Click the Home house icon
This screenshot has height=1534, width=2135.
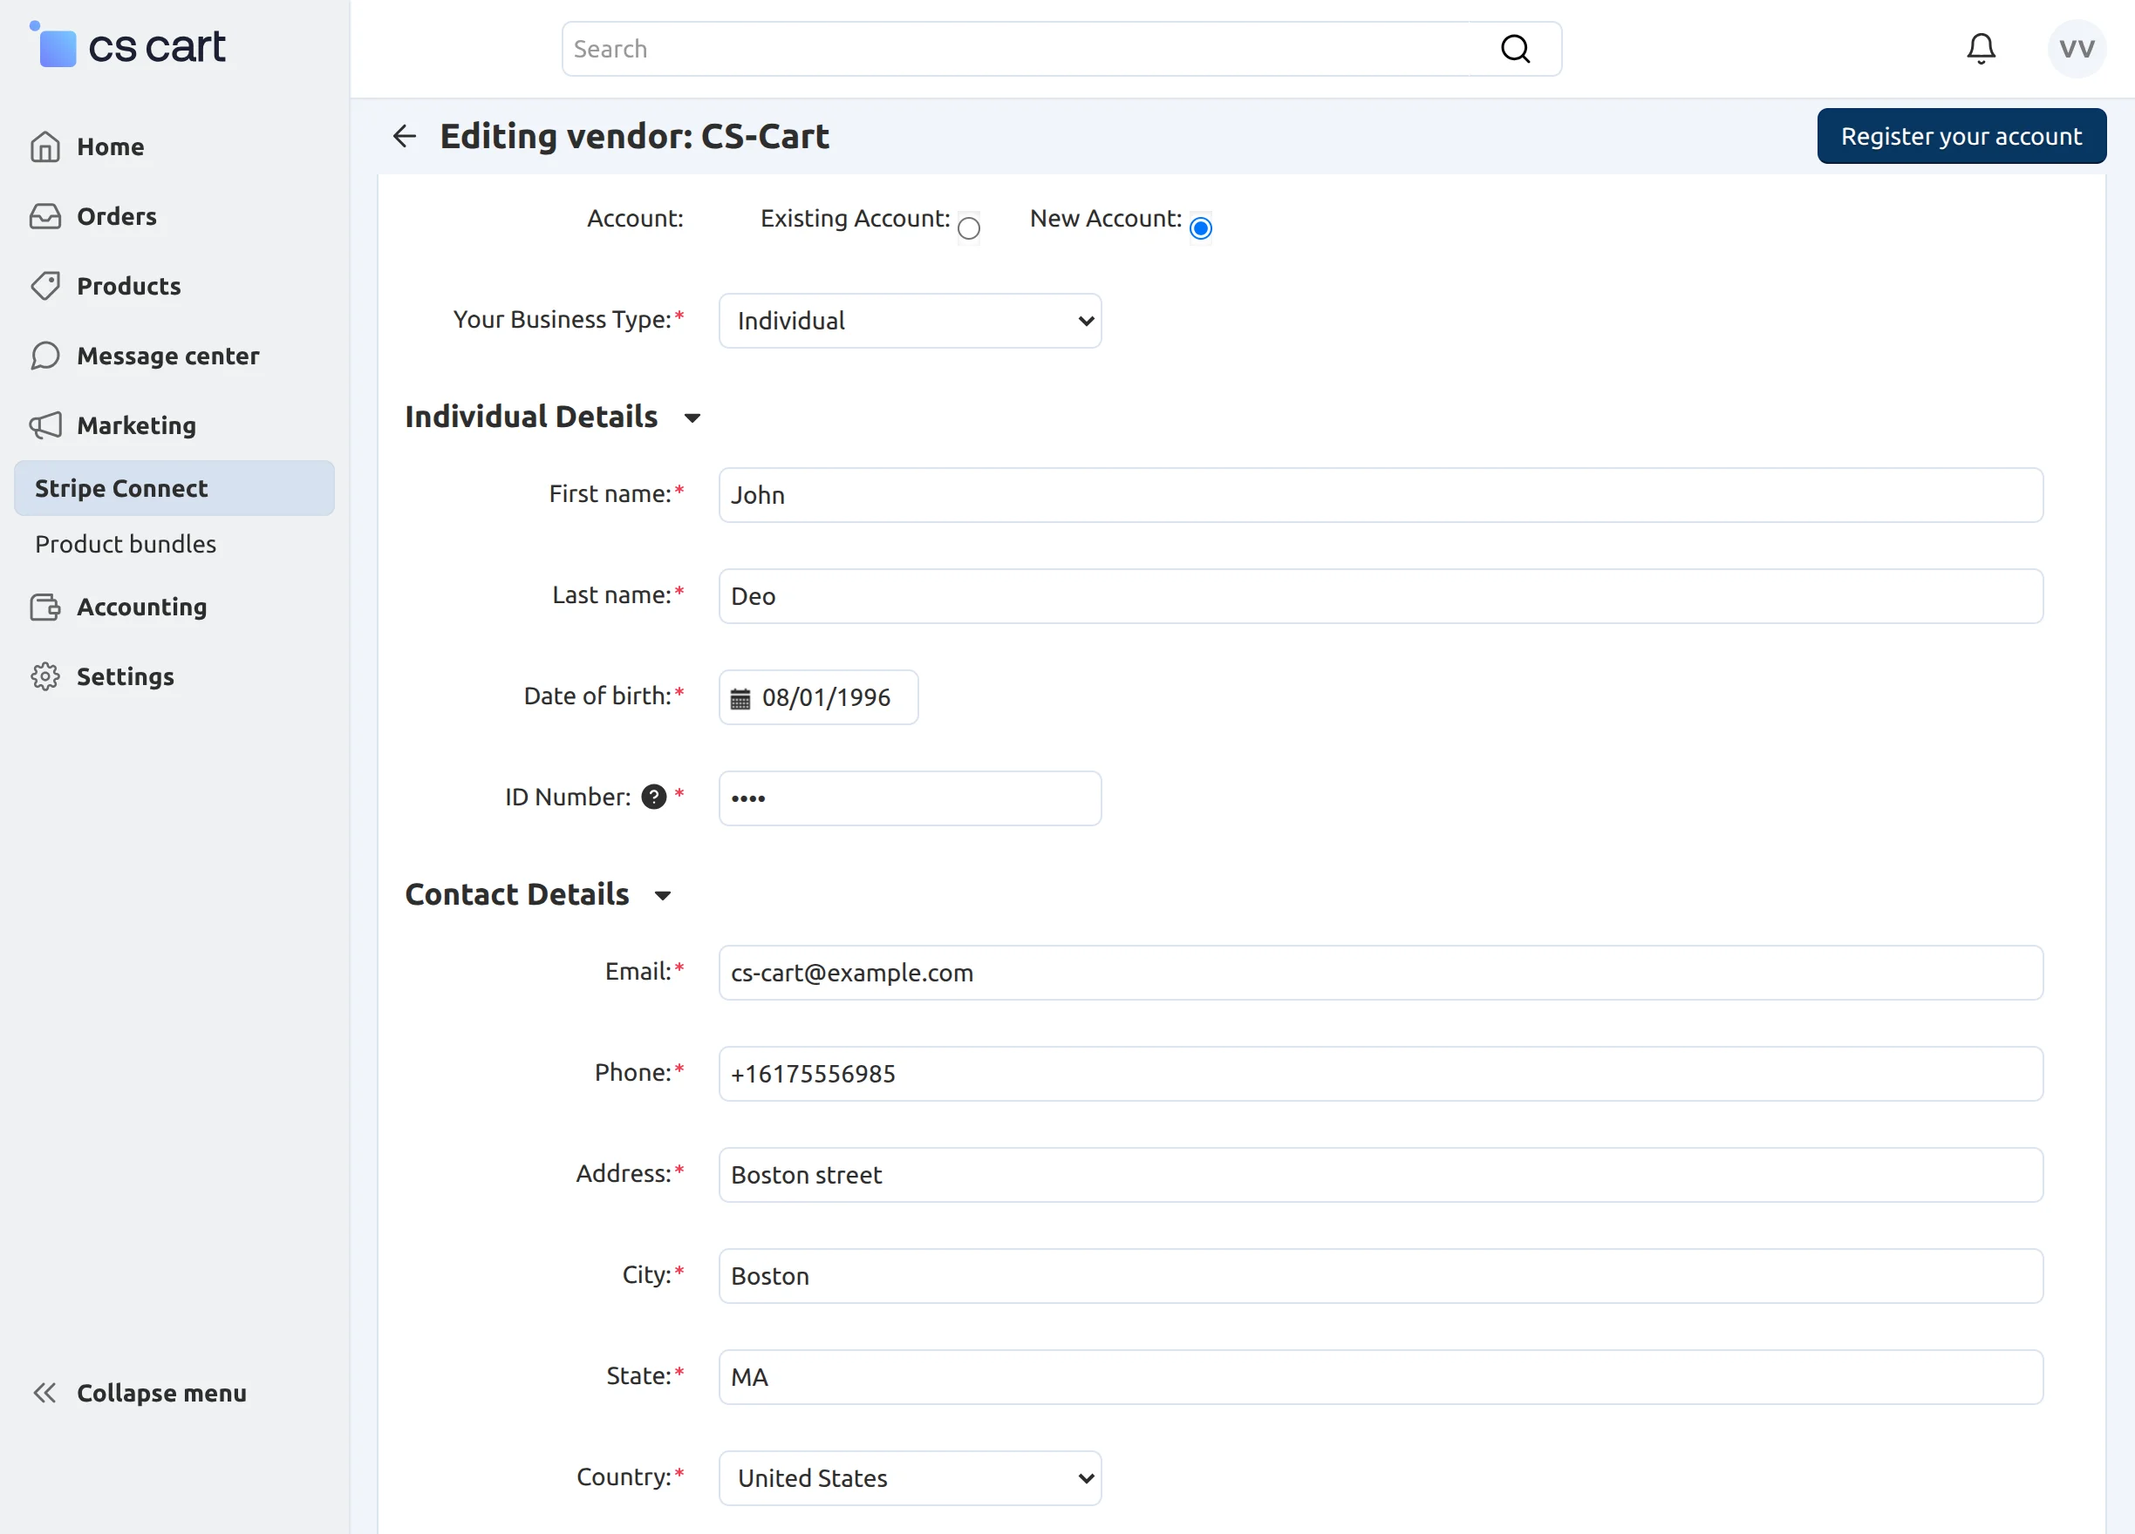45,146
